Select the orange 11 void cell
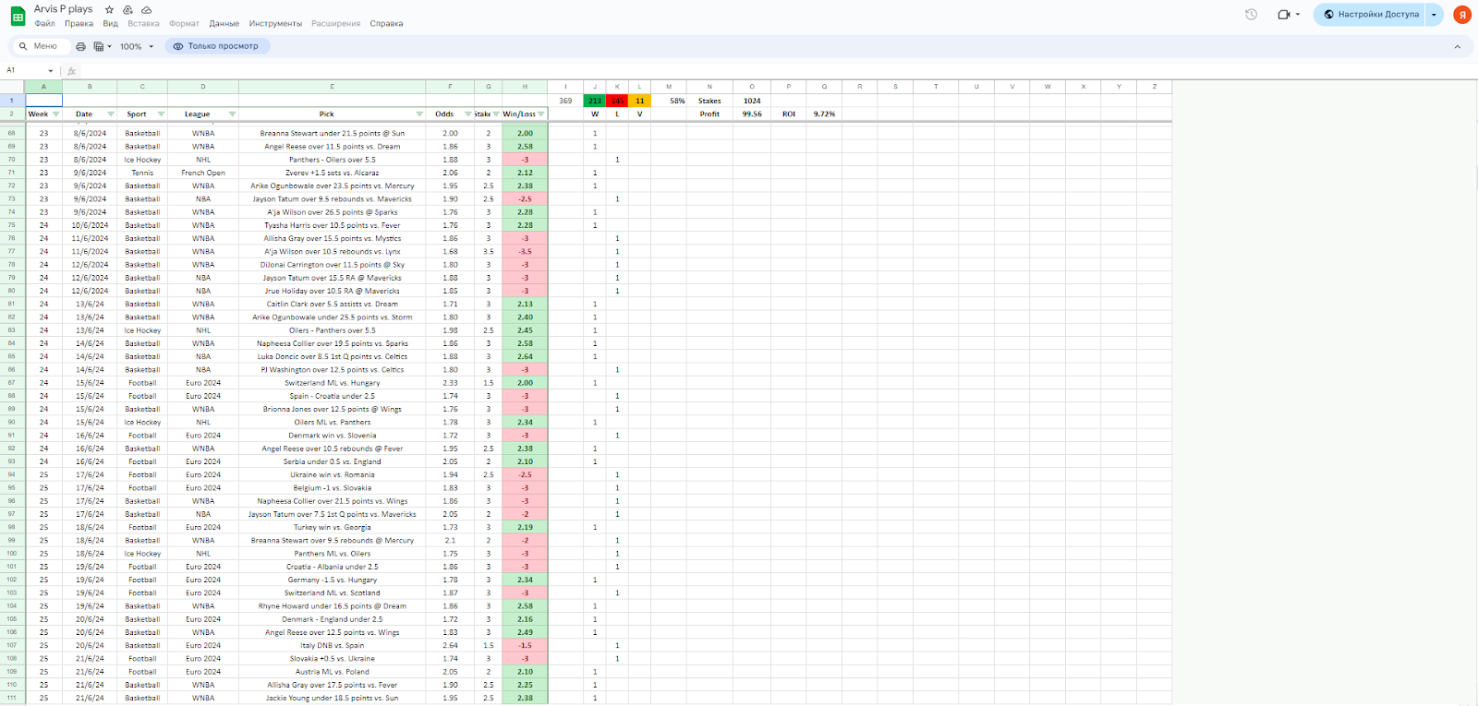 tap(639, 101)
